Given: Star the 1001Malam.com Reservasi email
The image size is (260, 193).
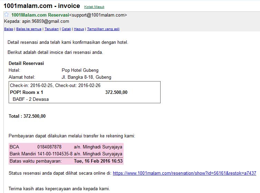Looking at the screenshot, I should (x=6, y=15).
